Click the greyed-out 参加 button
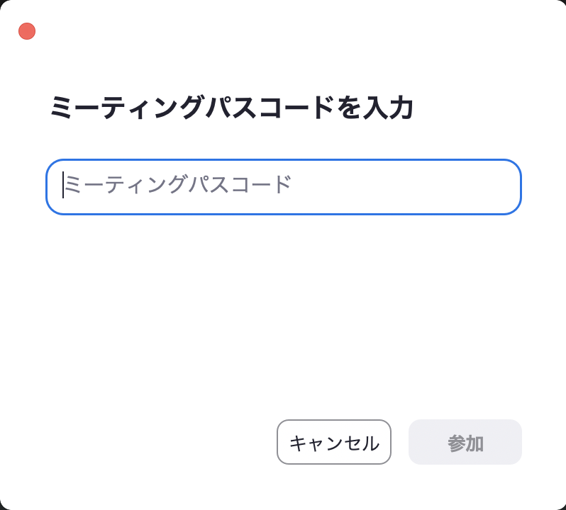Screen dimensions: 566x510 [x=465, y=443]
